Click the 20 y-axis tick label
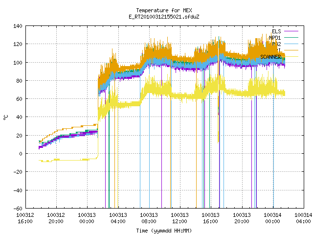This screenshot has height=235, width=313. click(20, 136)
